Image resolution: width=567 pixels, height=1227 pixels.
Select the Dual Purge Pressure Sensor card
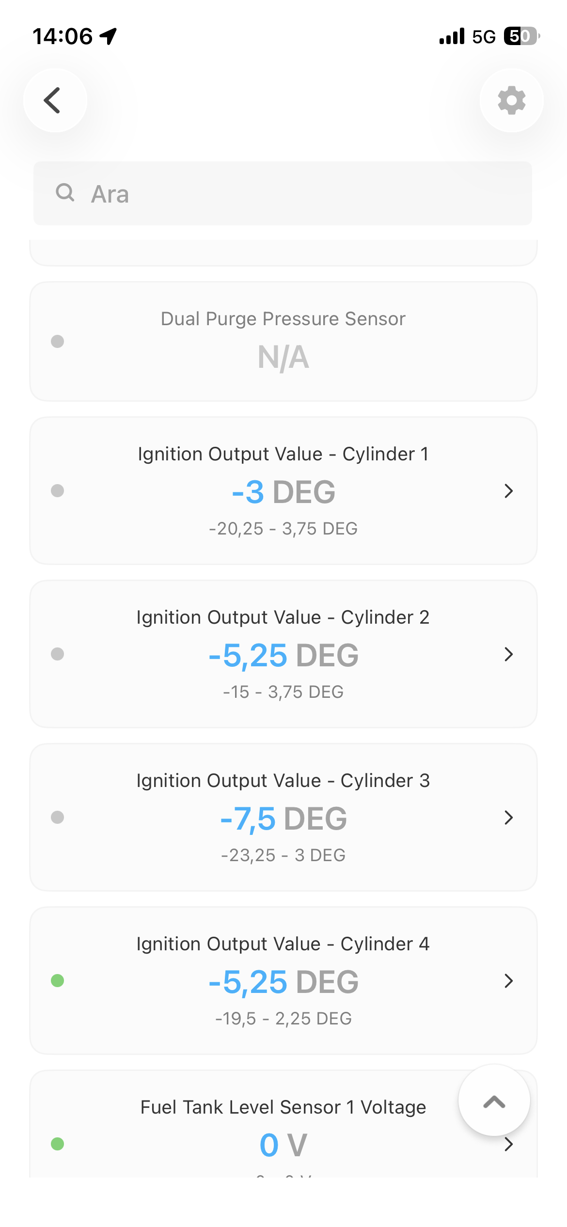[283, 341]
